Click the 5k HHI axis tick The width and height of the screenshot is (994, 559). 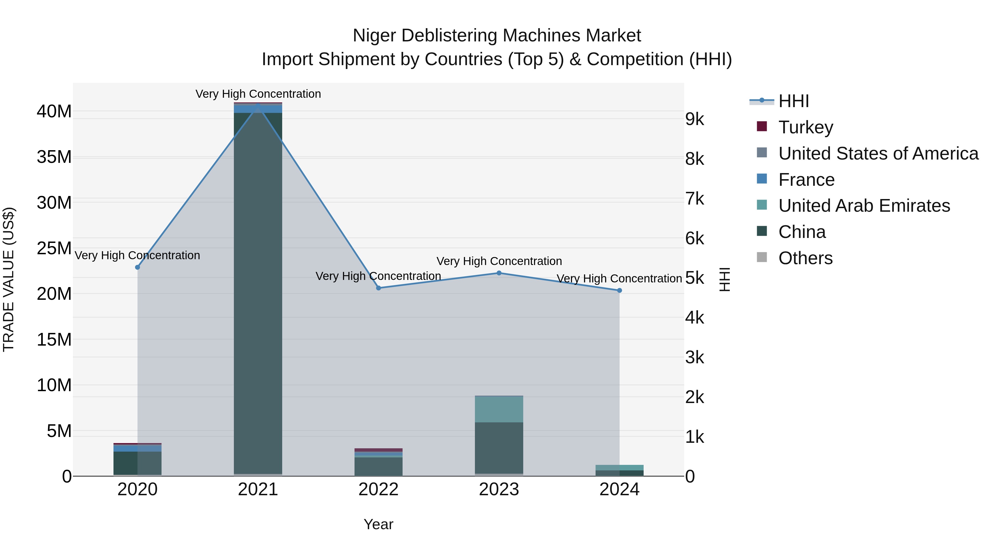(695, 278)
